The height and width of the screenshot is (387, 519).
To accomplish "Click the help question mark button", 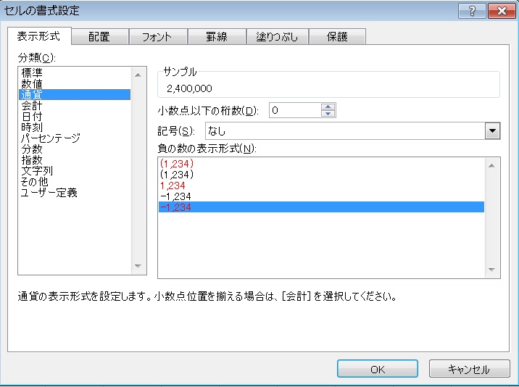I will (x=473, y=11).
